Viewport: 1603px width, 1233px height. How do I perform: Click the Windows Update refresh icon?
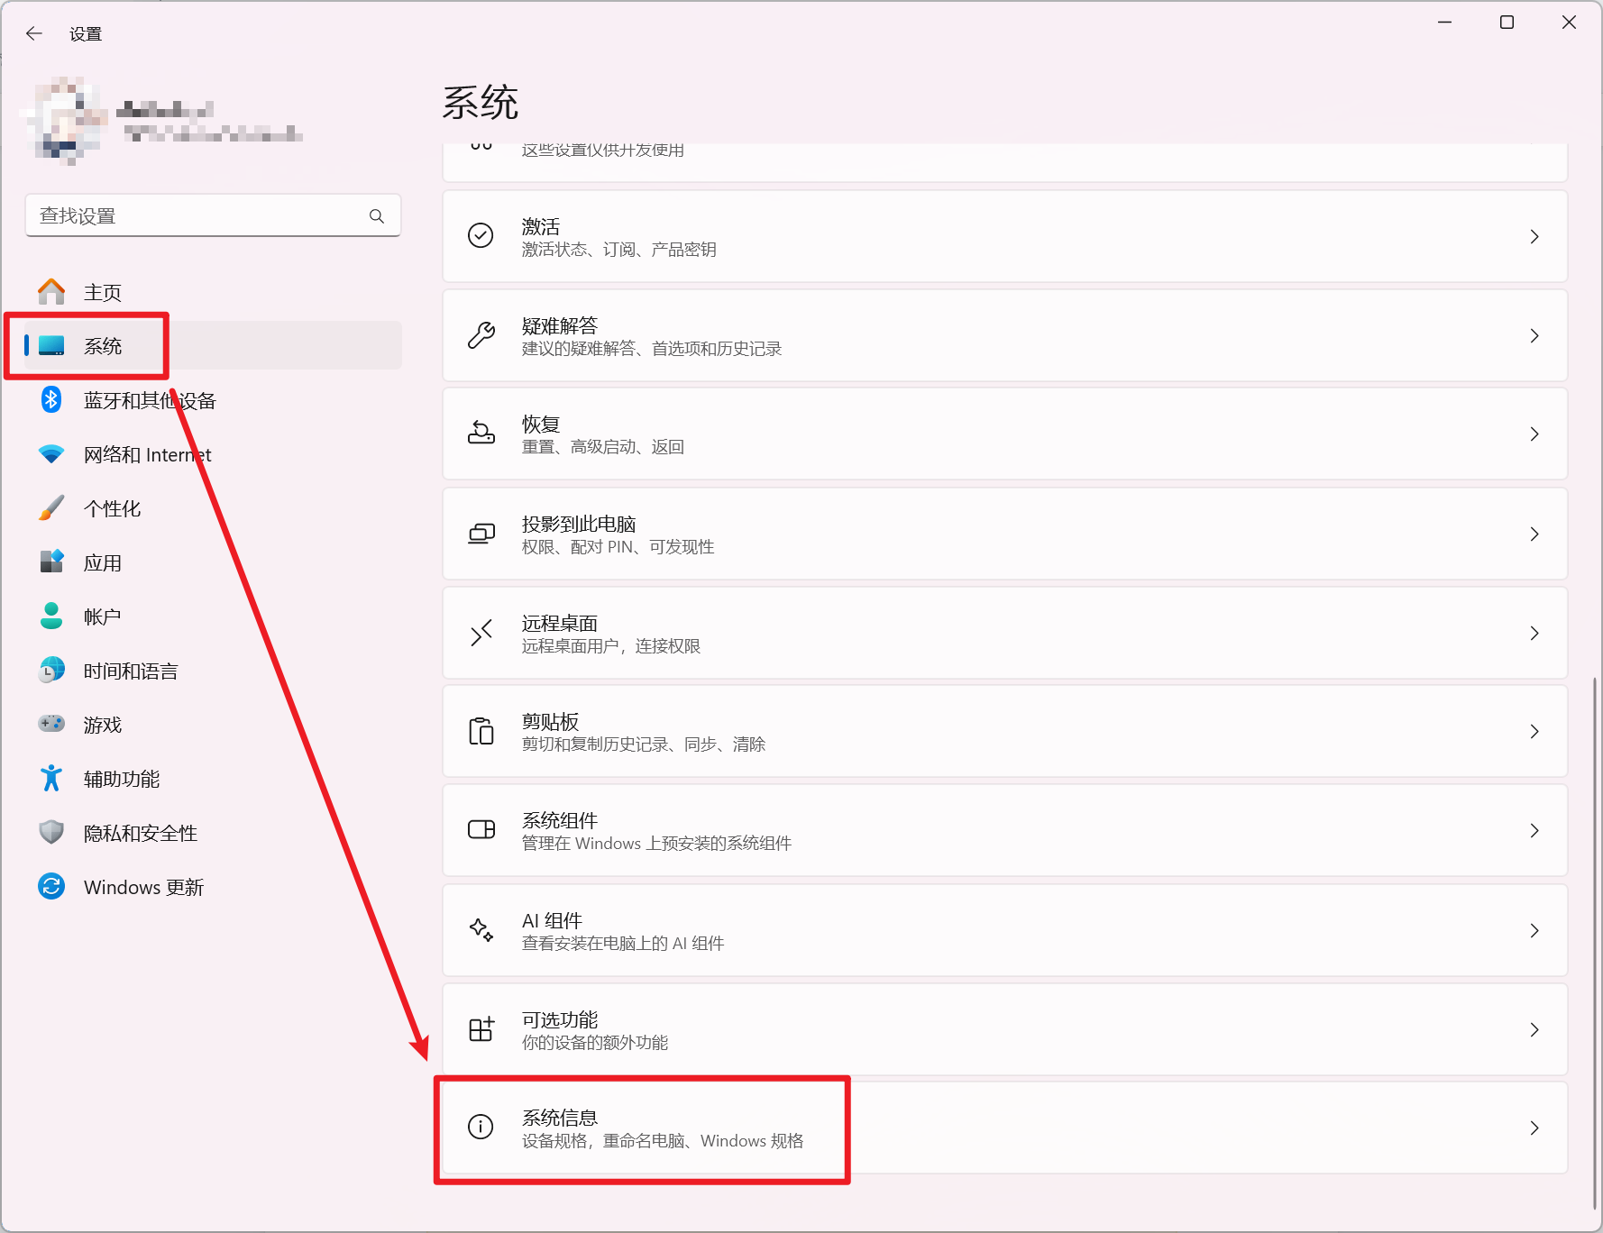(51, 887)
